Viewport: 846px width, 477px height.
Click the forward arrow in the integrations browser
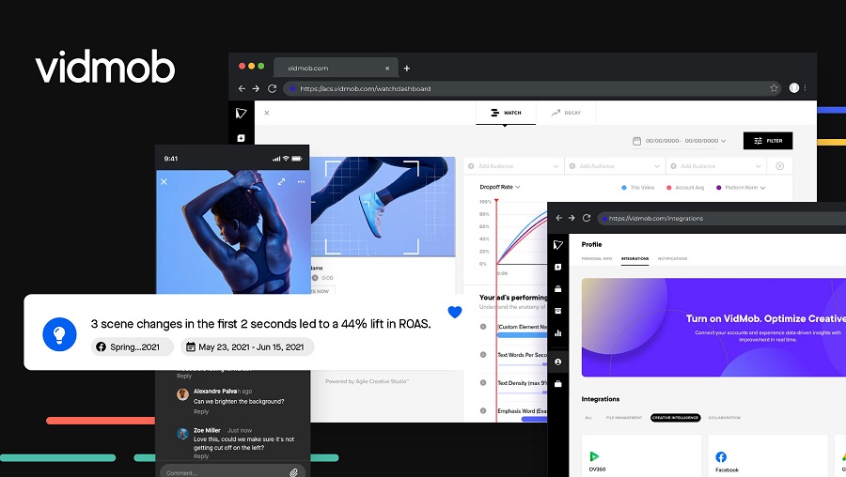click(572, 218)
